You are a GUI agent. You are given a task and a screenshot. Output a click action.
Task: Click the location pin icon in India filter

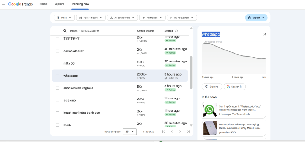58,18
